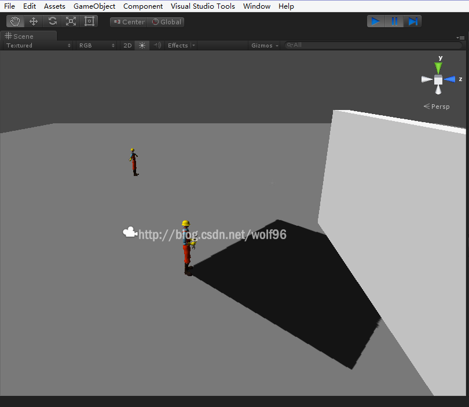Click the bottom grey gizmo cone
Screen dimensions: 469x407
[438, 89]
